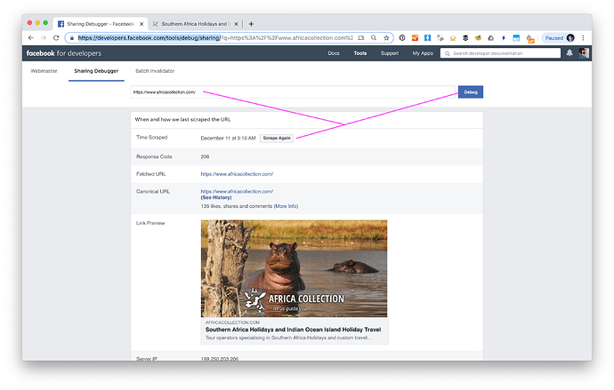Open the blue lightning bolt extension
Image resolution: width=614 pixels, height=390 pixels.
tap(504, 38)
